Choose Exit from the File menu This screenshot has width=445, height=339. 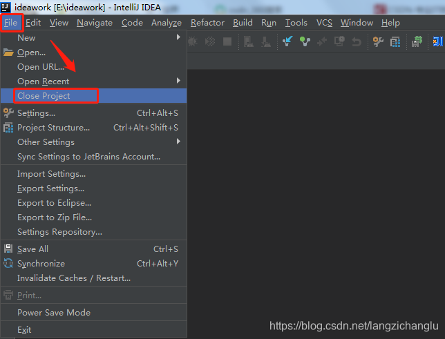pyautogui.click(x=94, y=329)
